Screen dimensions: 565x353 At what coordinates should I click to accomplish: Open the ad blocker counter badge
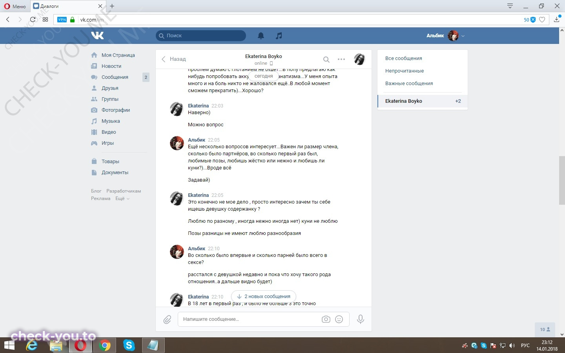(x=529, y=20)
